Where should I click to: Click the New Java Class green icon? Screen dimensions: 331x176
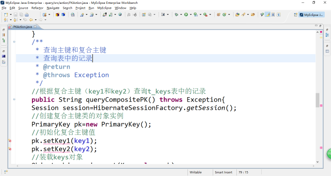point(224,15)
